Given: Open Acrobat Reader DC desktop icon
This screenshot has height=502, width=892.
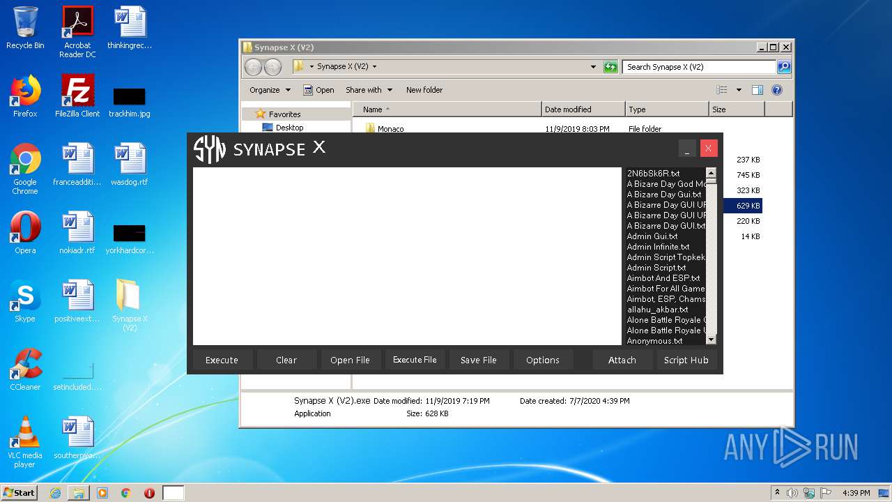Looking at the screenshot, I should click(77, 32).
